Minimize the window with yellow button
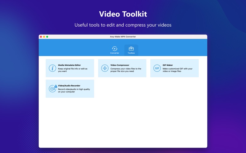246x153 pixels. pos(44,37)
